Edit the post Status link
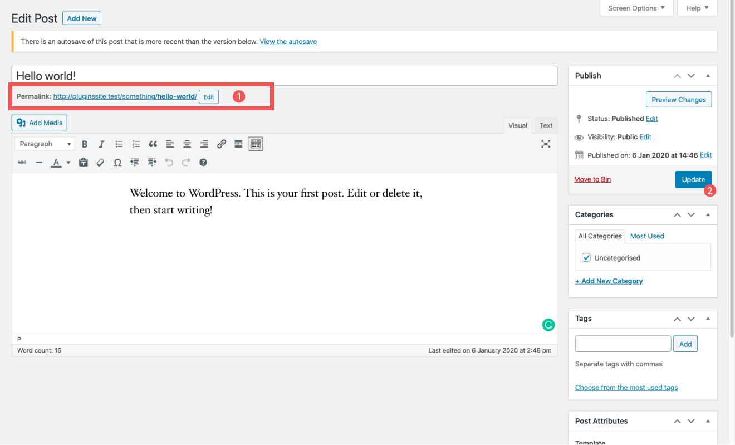The image size is (735, 445). coord(651,119)
